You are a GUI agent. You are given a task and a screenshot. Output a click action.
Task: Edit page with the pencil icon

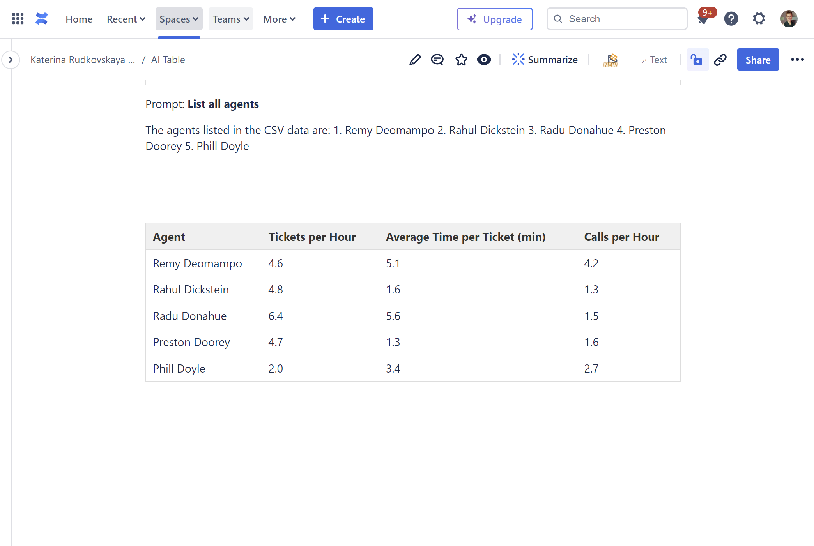coord(415,60)
